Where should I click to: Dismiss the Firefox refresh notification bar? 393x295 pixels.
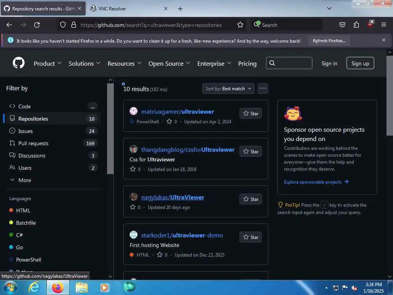click(x=383, y=40)
